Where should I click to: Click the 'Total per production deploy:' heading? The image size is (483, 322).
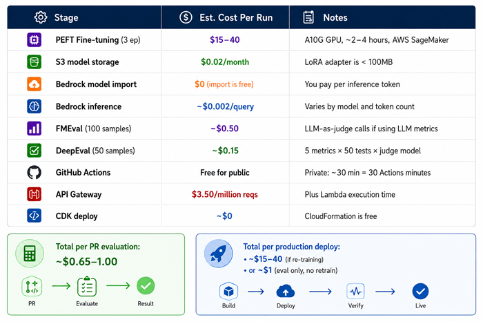(291, 247)
